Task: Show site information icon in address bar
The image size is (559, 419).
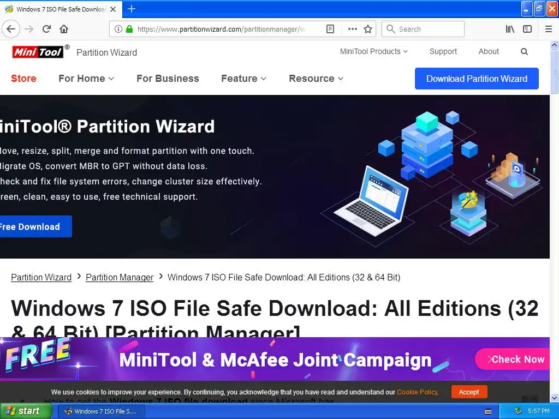Action: click(x=118, y=29)
